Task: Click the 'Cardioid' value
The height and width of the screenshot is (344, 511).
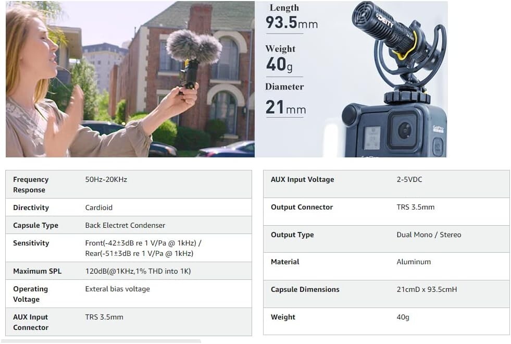Action: pyautogui.click(x=99, y=208)
